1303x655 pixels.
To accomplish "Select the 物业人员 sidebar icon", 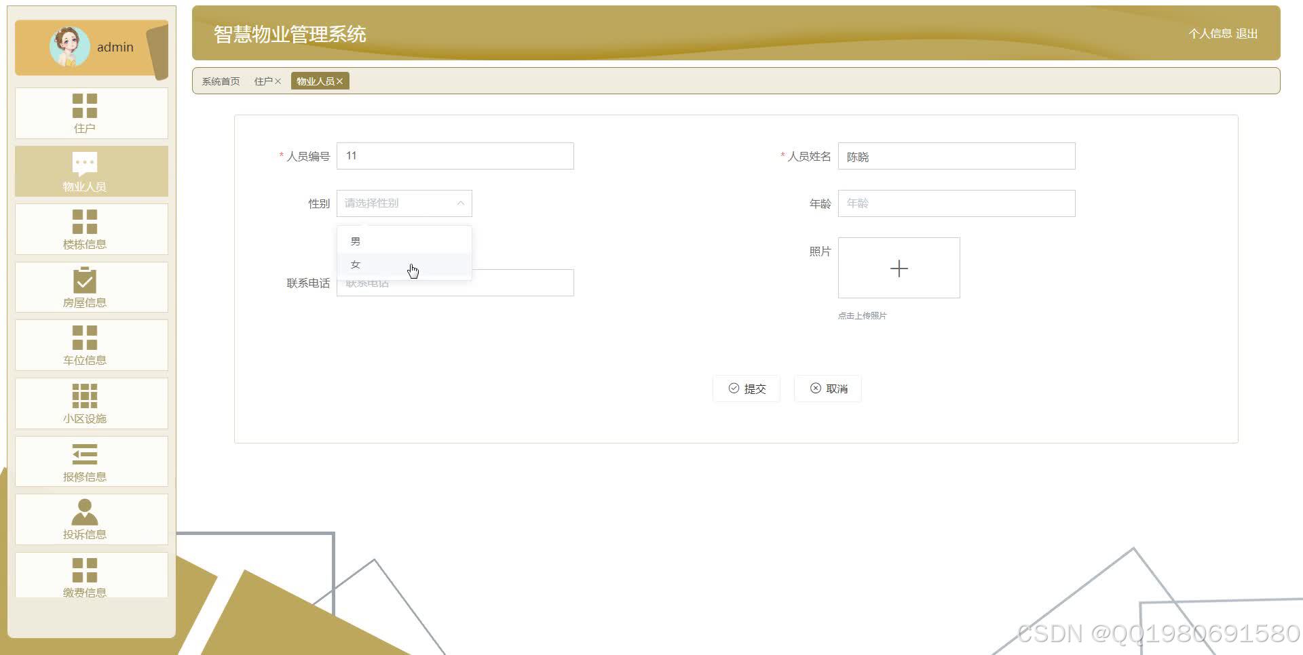I will [84, 171].
